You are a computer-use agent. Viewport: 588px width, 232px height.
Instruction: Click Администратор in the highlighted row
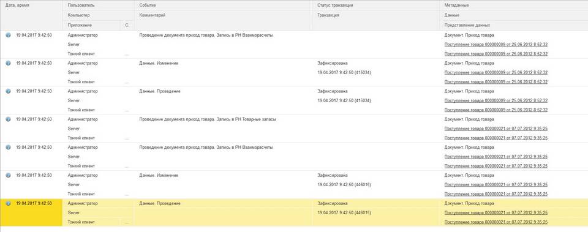[x=83, y=203]
